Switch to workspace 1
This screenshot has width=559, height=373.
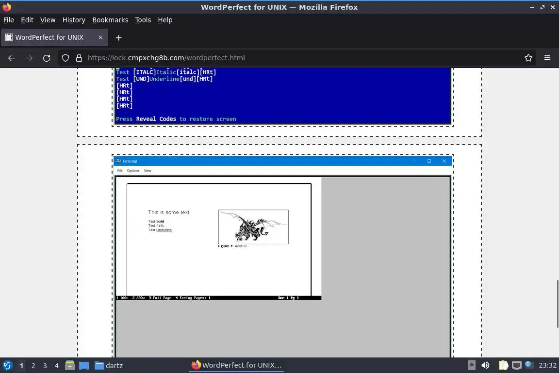click(22, 366)
